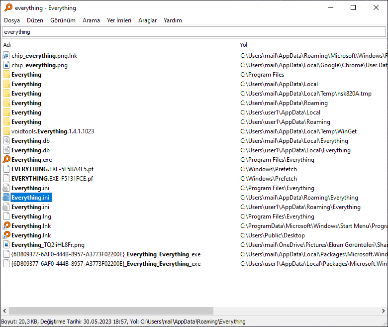
Task: Select voidtools.Everything.1.4.1.1023 folder icon
Action: coord(6,131)
